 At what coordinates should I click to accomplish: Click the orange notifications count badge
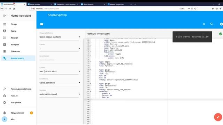click(x=31, y=113)
